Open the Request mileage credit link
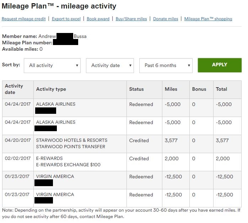248x223 pixels. pyautogui.click(x=24, y=19)
